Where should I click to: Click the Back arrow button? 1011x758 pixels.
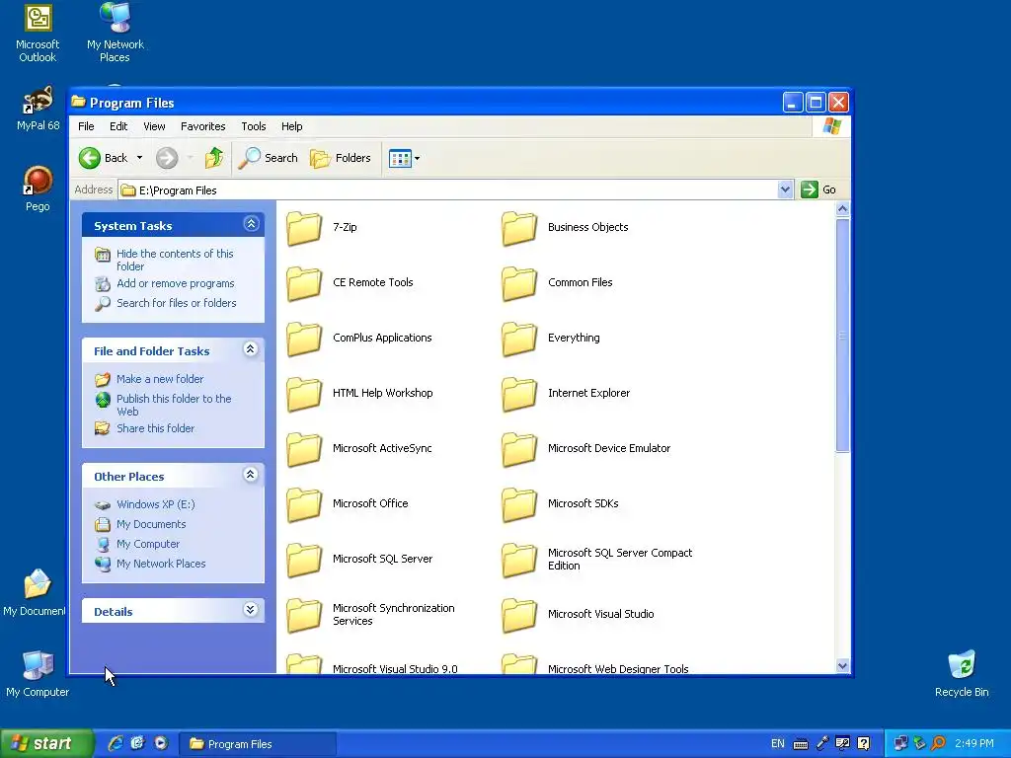pyautogui.click(x=104, y=158)
